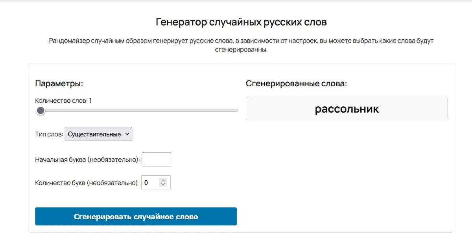Image resolution: width=472 pixels, height=237 pixels.
Task: Click the Тип слов: label text
Action: tap(49, 134)
